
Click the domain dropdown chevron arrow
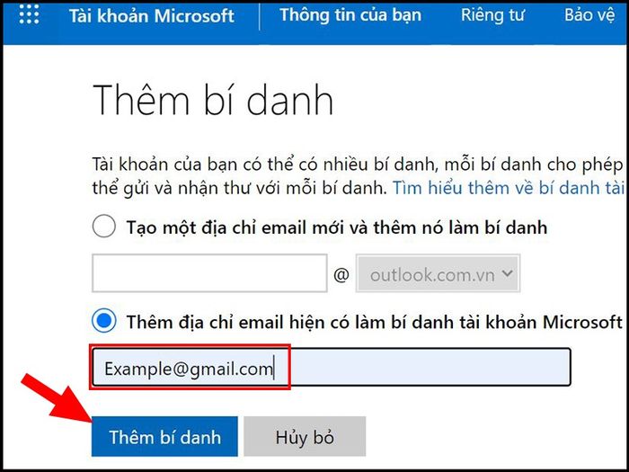507,273
